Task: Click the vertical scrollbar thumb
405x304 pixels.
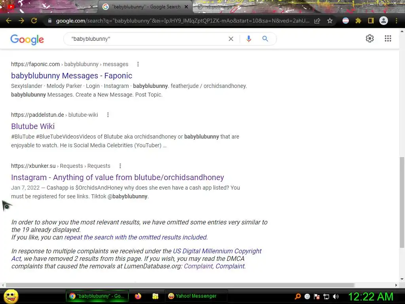Action: [402, 202]
